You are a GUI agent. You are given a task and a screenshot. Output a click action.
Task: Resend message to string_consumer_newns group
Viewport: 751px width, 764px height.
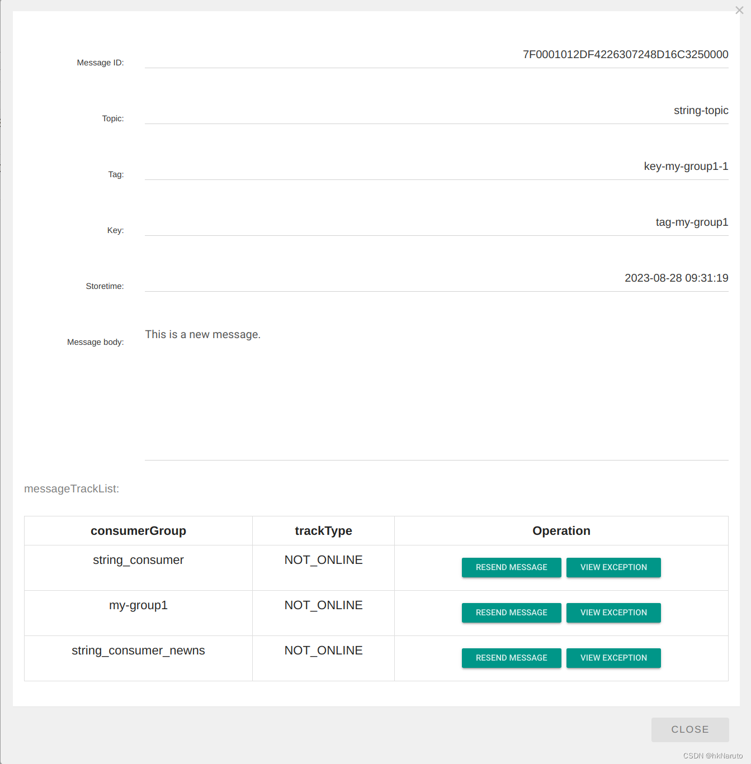[511, 658]
